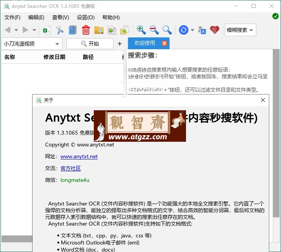Click the longmate4u WeChat ID text
Viewport: 281px width, 252px height.
tap(75, 180)
